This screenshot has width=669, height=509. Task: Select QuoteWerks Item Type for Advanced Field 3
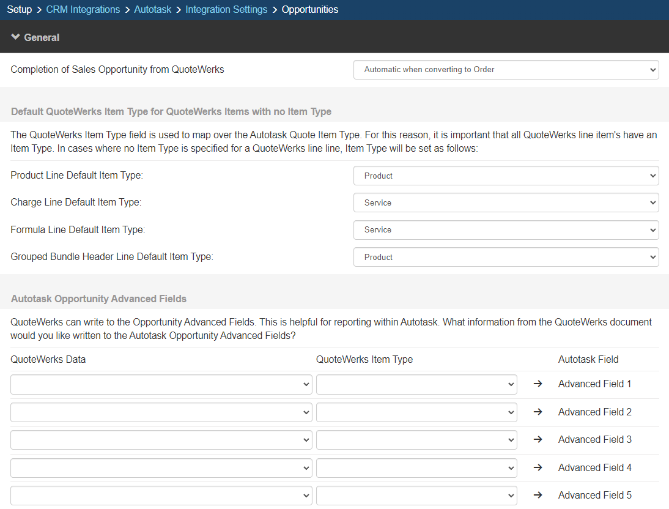(x=416, y=440)
